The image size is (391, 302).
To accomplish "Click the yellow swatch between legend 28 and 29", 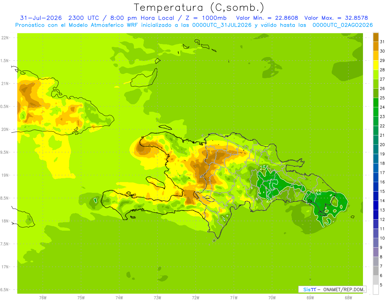I will [376, 65].
